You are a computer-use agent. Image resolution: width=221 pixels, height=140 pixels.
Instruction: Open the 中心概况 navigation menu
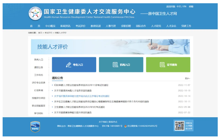tap(50, 26)
